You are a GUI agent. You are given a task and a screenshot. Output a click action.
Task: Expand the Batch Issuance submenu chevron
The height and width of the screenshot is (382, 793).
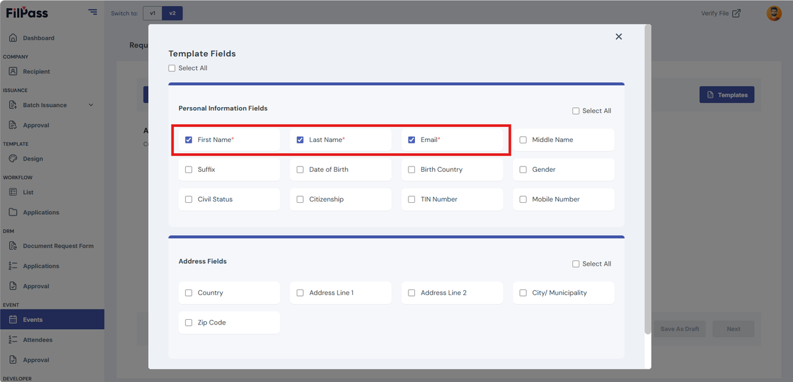coord(91,105)
